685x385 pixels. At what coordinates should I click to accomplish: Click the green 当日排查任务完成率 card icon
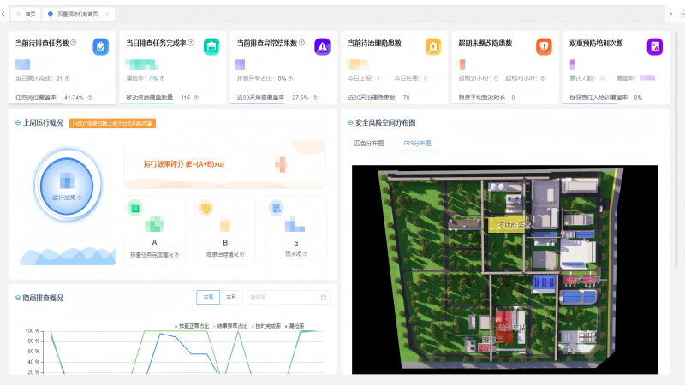click(x=211, y=47)
